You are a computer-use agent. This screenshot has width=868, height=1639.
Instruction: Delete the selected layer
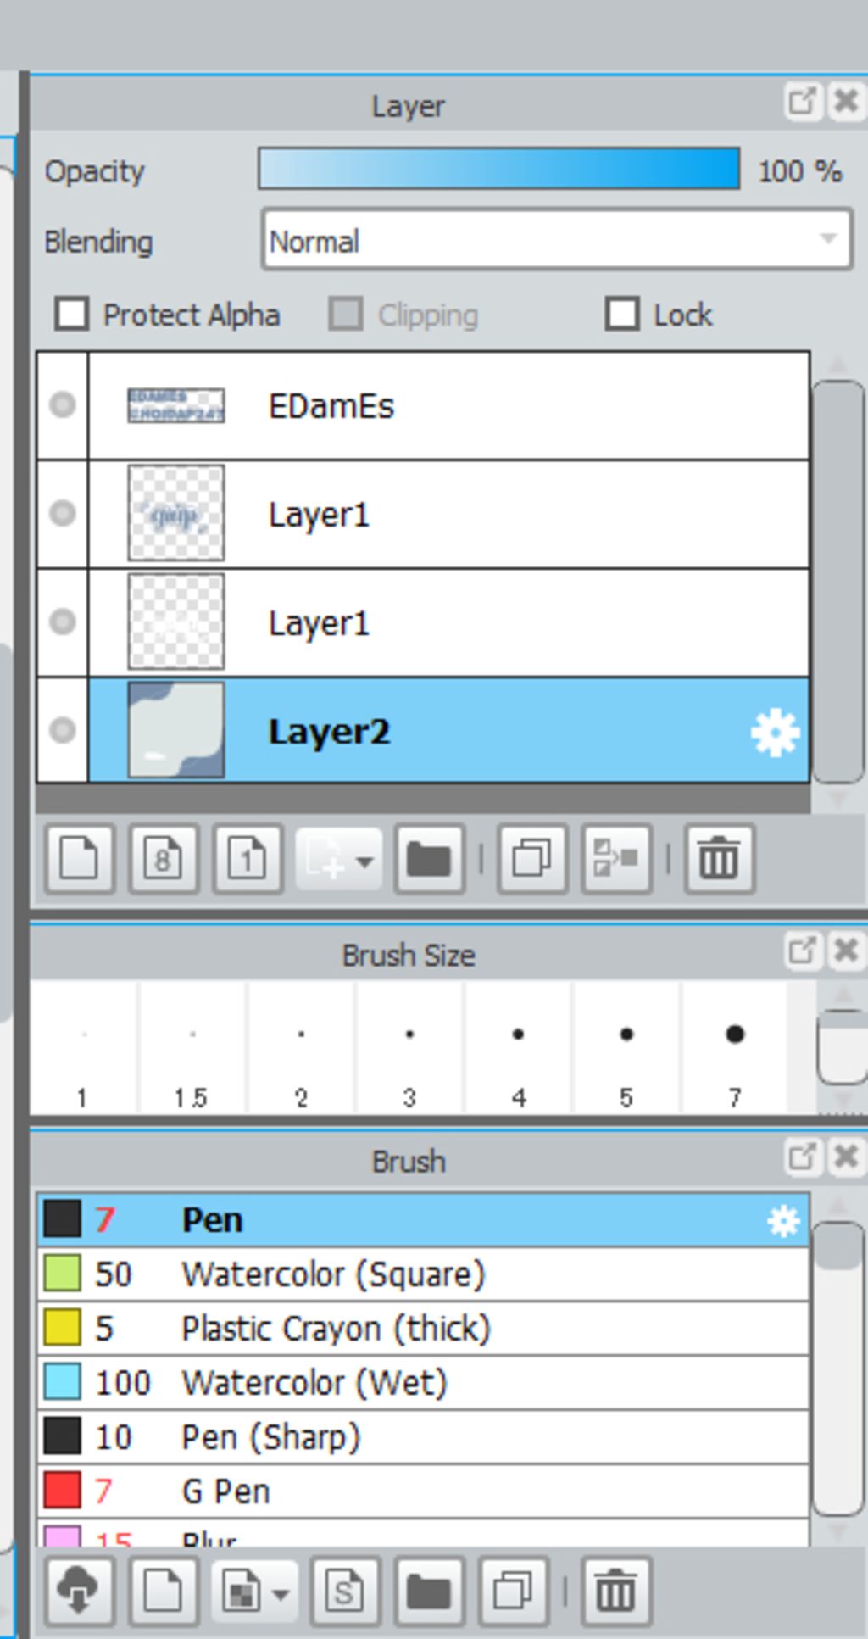pos(719,860)
